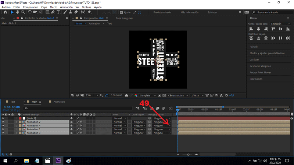Image resolution: width=294 pixels, height=165 pixels.
Task: Open the Selección align-to dropdown
Action: [x=280, y=24]
